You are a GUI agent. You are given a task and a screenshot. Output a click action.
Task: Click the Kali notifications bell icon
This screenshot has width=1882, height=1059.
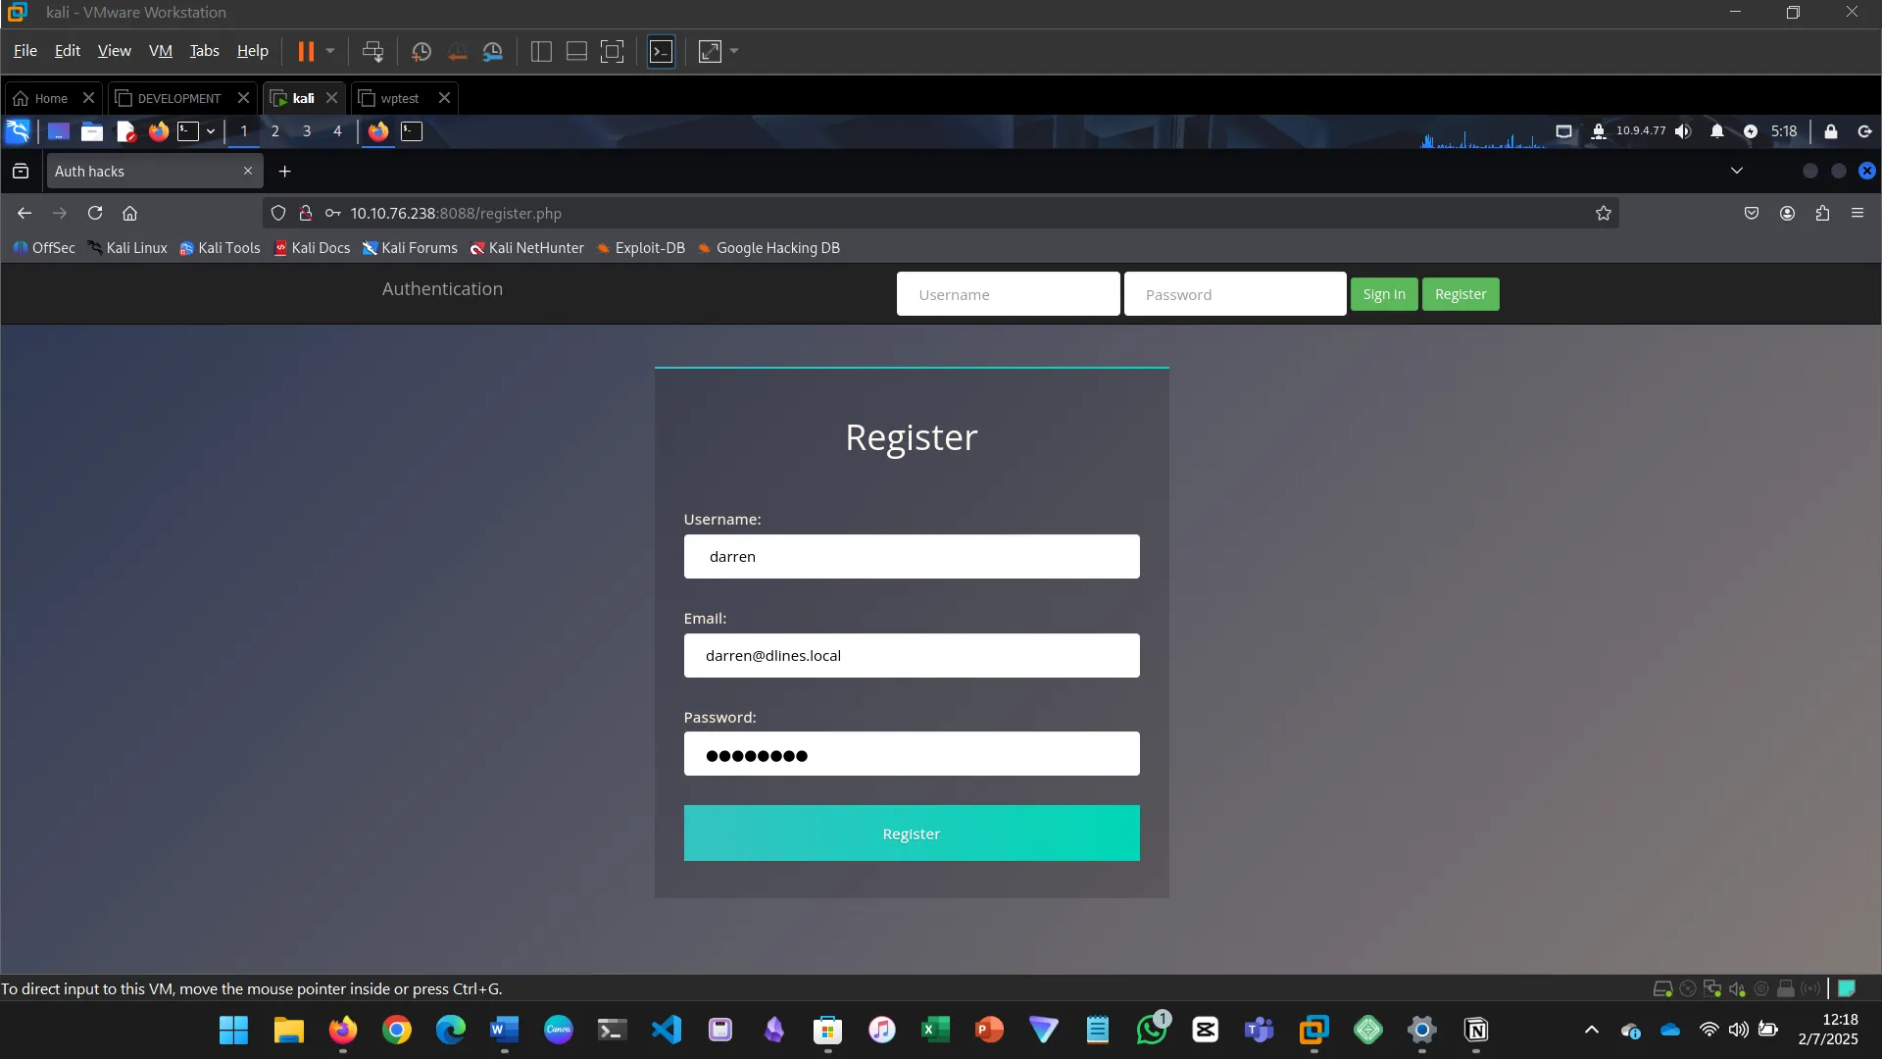[1716, 131]
